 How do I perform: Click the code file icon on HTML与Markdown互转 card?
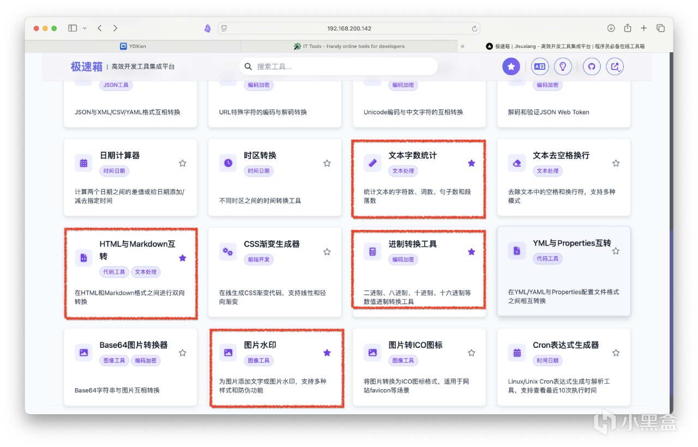83,258
